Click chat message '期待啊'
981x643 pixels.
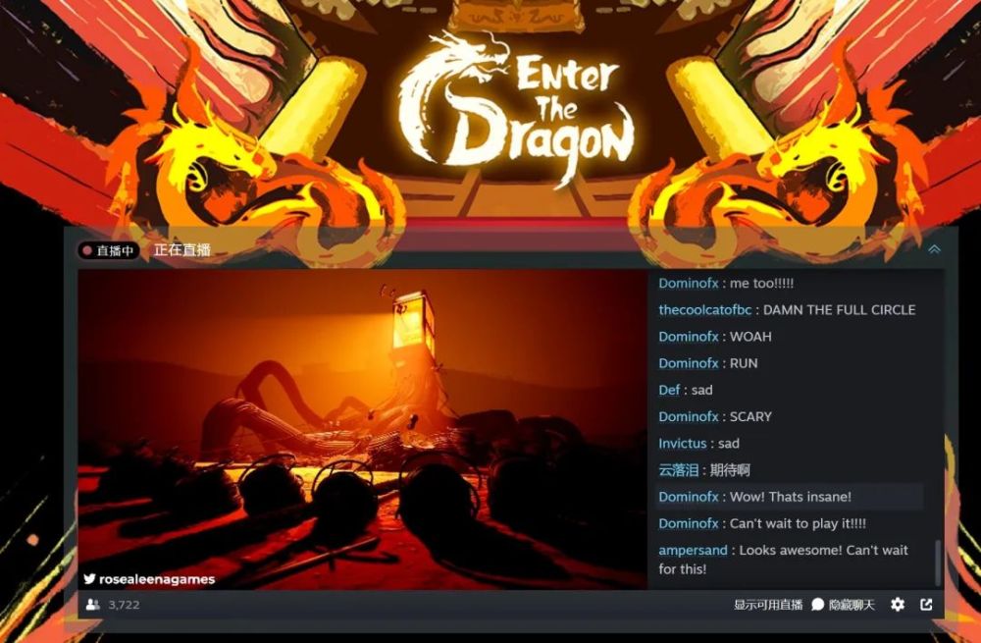pos(730,470)
